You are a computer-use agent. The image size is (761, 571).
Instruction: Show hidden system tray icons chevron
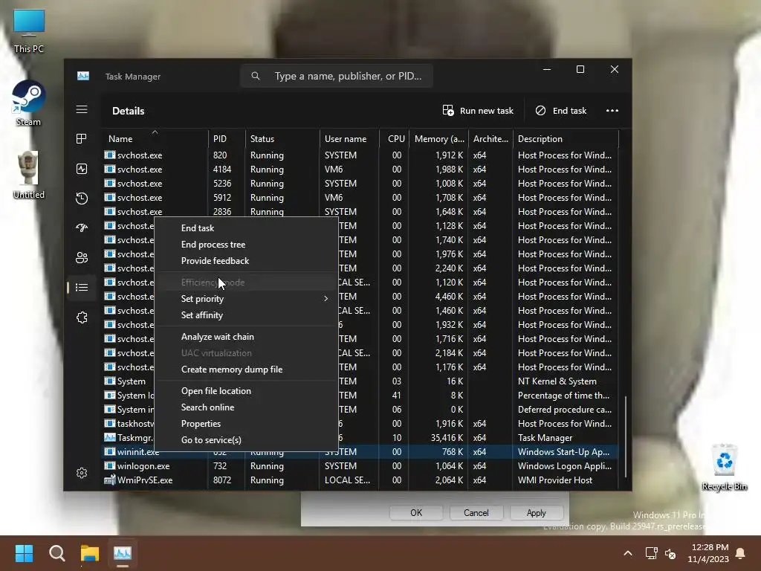coord(627,553)
